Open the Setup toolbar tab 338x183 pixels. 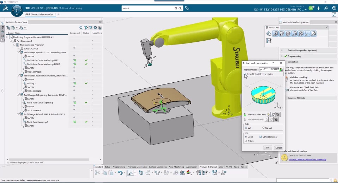(108, 167)
